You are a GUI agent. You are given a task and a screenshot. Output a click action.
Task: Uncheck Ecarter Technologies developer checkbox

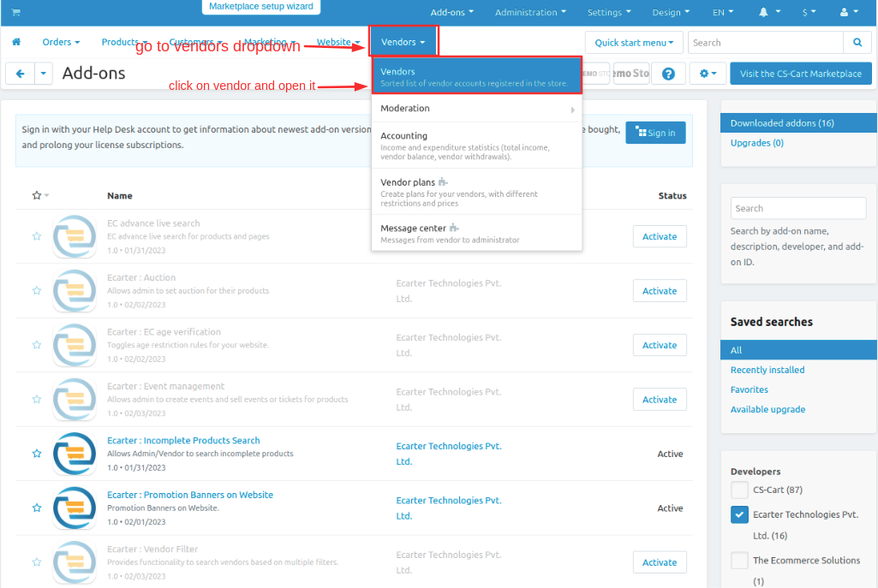point(739,514)
